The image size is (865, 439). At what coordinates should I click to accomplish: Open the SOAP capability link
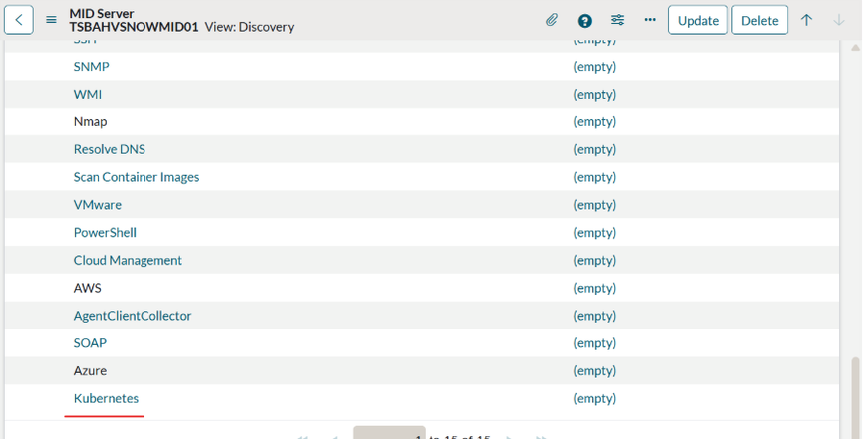(x=90, y=343)
